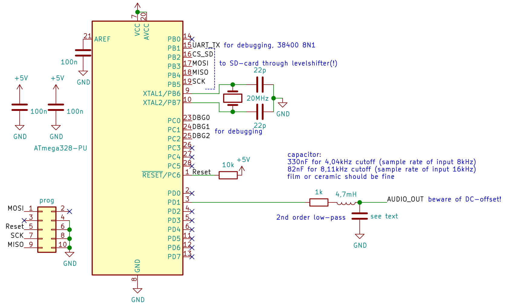This screenshot has height=307, width=506.
Task: Click the GND symbol below pin 8
Action: tap(137, 290)
